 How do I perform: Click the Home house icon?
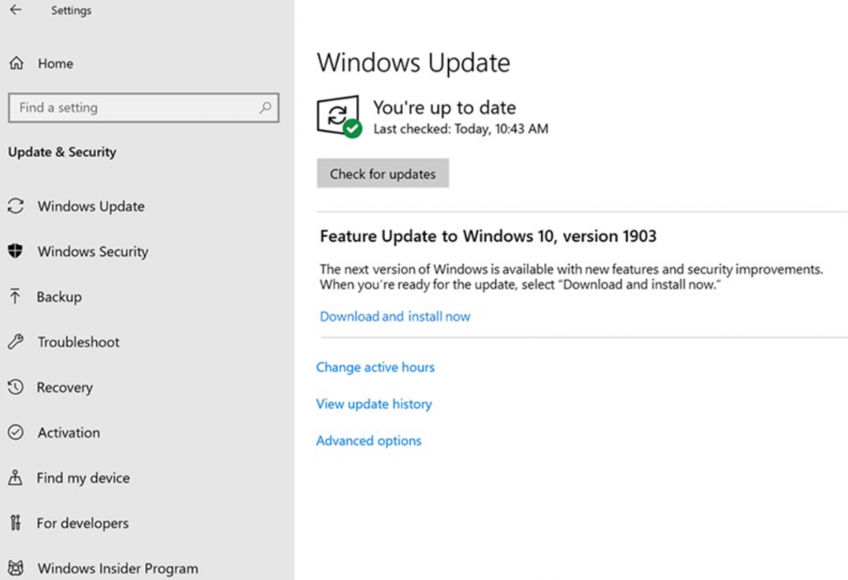[x=18, y=62]
